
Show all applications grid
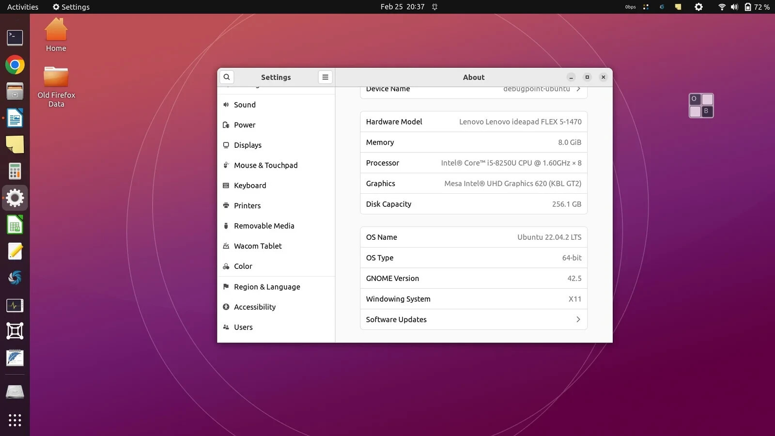tap(15, 420)
